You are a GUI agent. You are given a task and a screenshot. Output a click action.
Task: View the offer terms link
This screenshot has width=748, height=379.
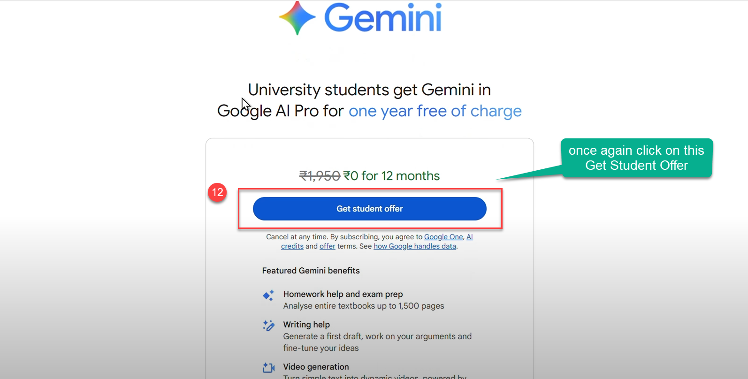327,246
